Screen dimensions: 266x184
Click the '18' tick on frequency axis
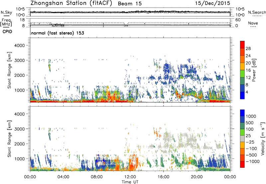pyautogui.click(x=22, y=20)
